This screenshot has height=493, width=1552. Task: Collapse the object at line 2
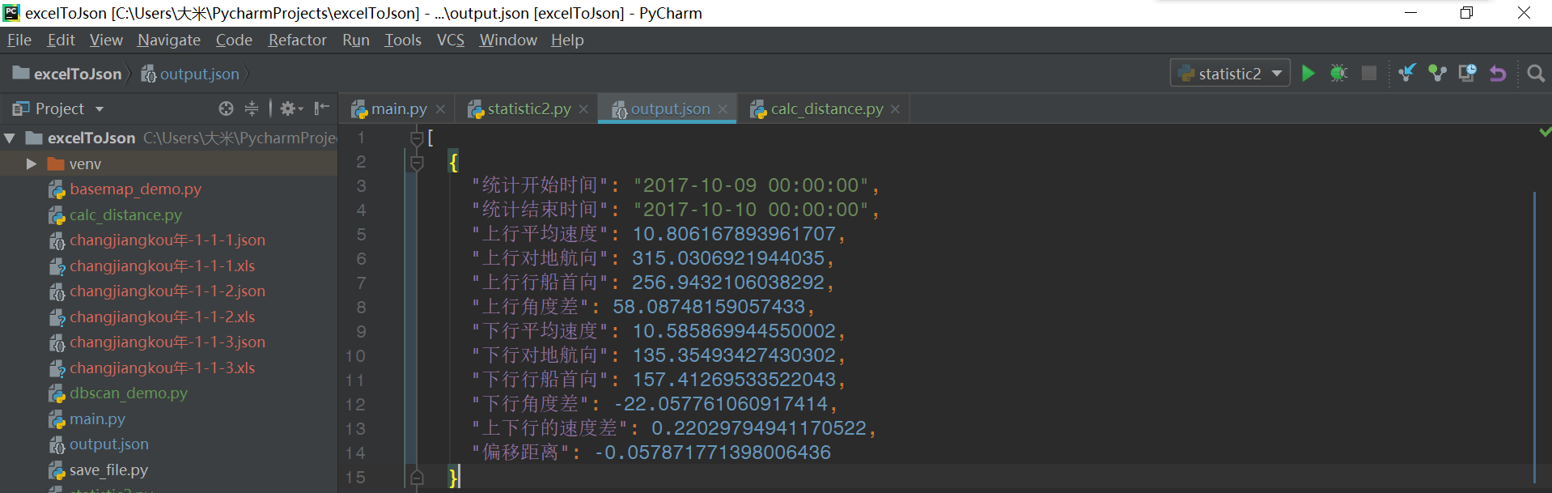click(x=417, y=163)
